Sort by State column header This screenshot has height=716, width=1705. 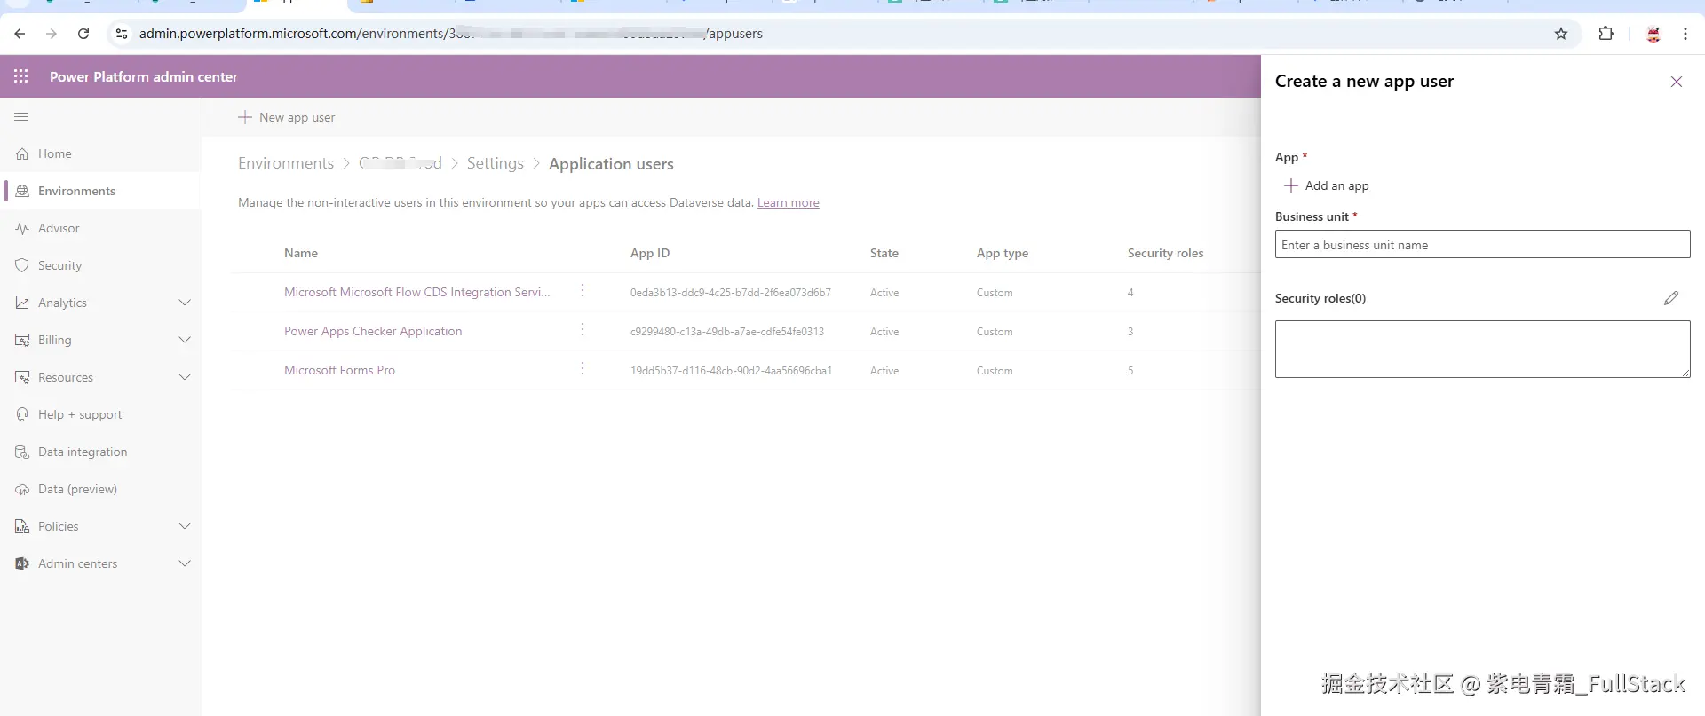(884, 253)
